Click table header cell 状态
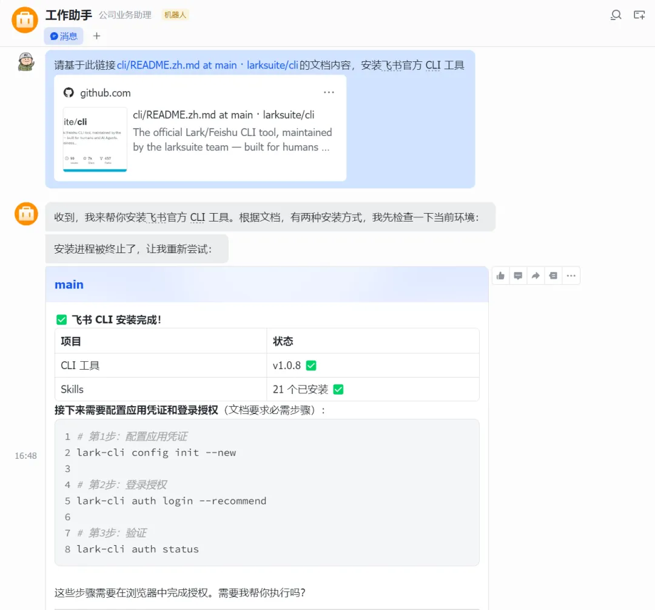This screenshot has height=610, width=655. pos(372,341)
